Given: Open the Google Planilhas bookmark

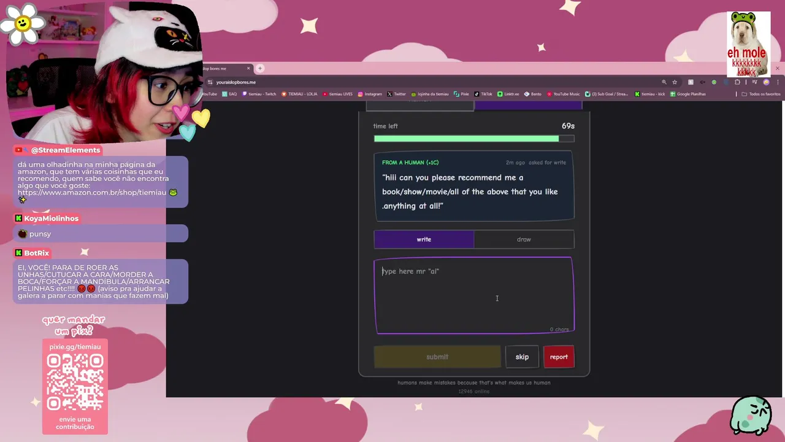Looking at the screenshot, I should pyautogui.click(x=688, y=94).
